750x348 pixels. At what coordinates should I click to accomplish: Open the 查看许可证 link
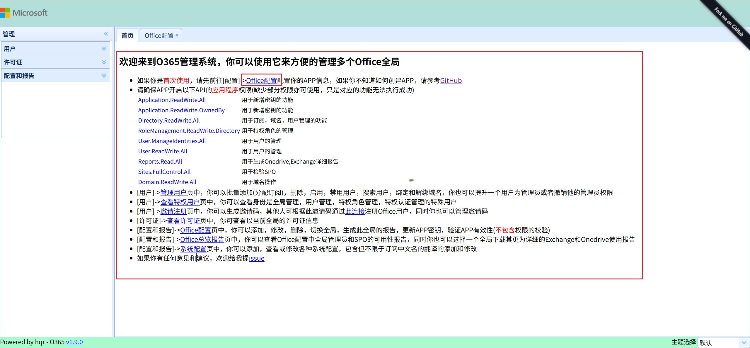point(183,221)
